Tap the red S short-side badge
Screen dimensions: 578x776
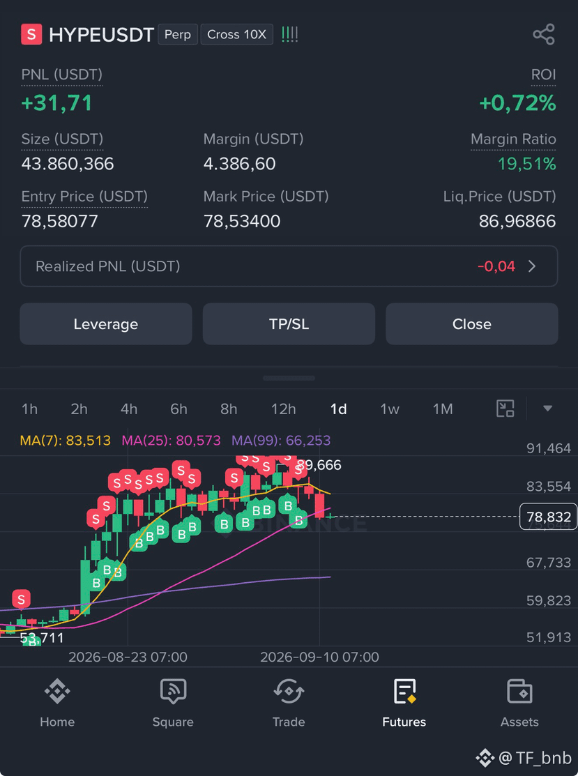pyautogui.click(x=31, y=34)
